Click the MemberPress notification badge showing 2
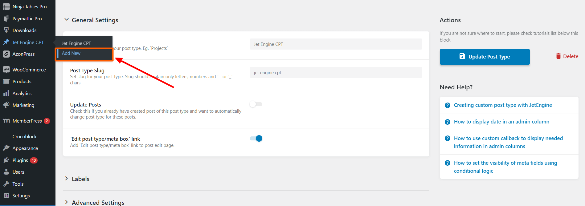 [x=47, y=121]
